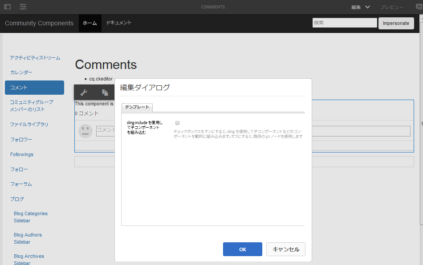Screen dimensions: 423x265
Task: Click the copy component icon
Action: tap(105, 92)
